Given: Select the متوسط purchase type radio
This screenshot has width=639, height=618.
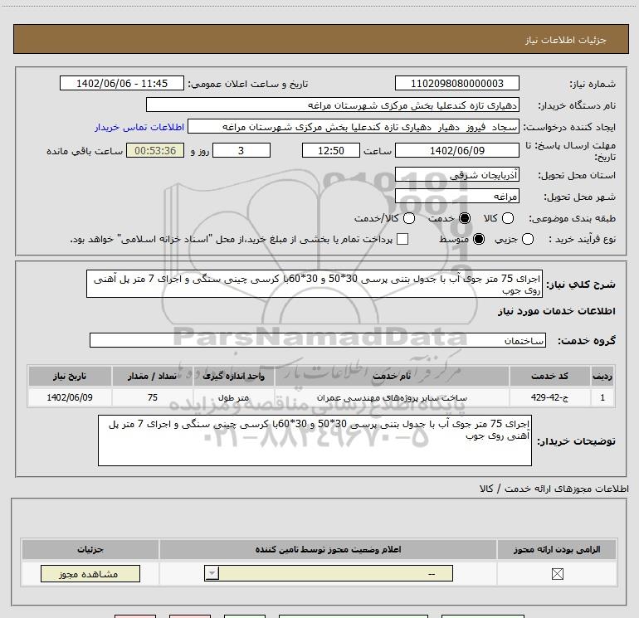Looking at the screenshot, I should (x=479, y=239).
